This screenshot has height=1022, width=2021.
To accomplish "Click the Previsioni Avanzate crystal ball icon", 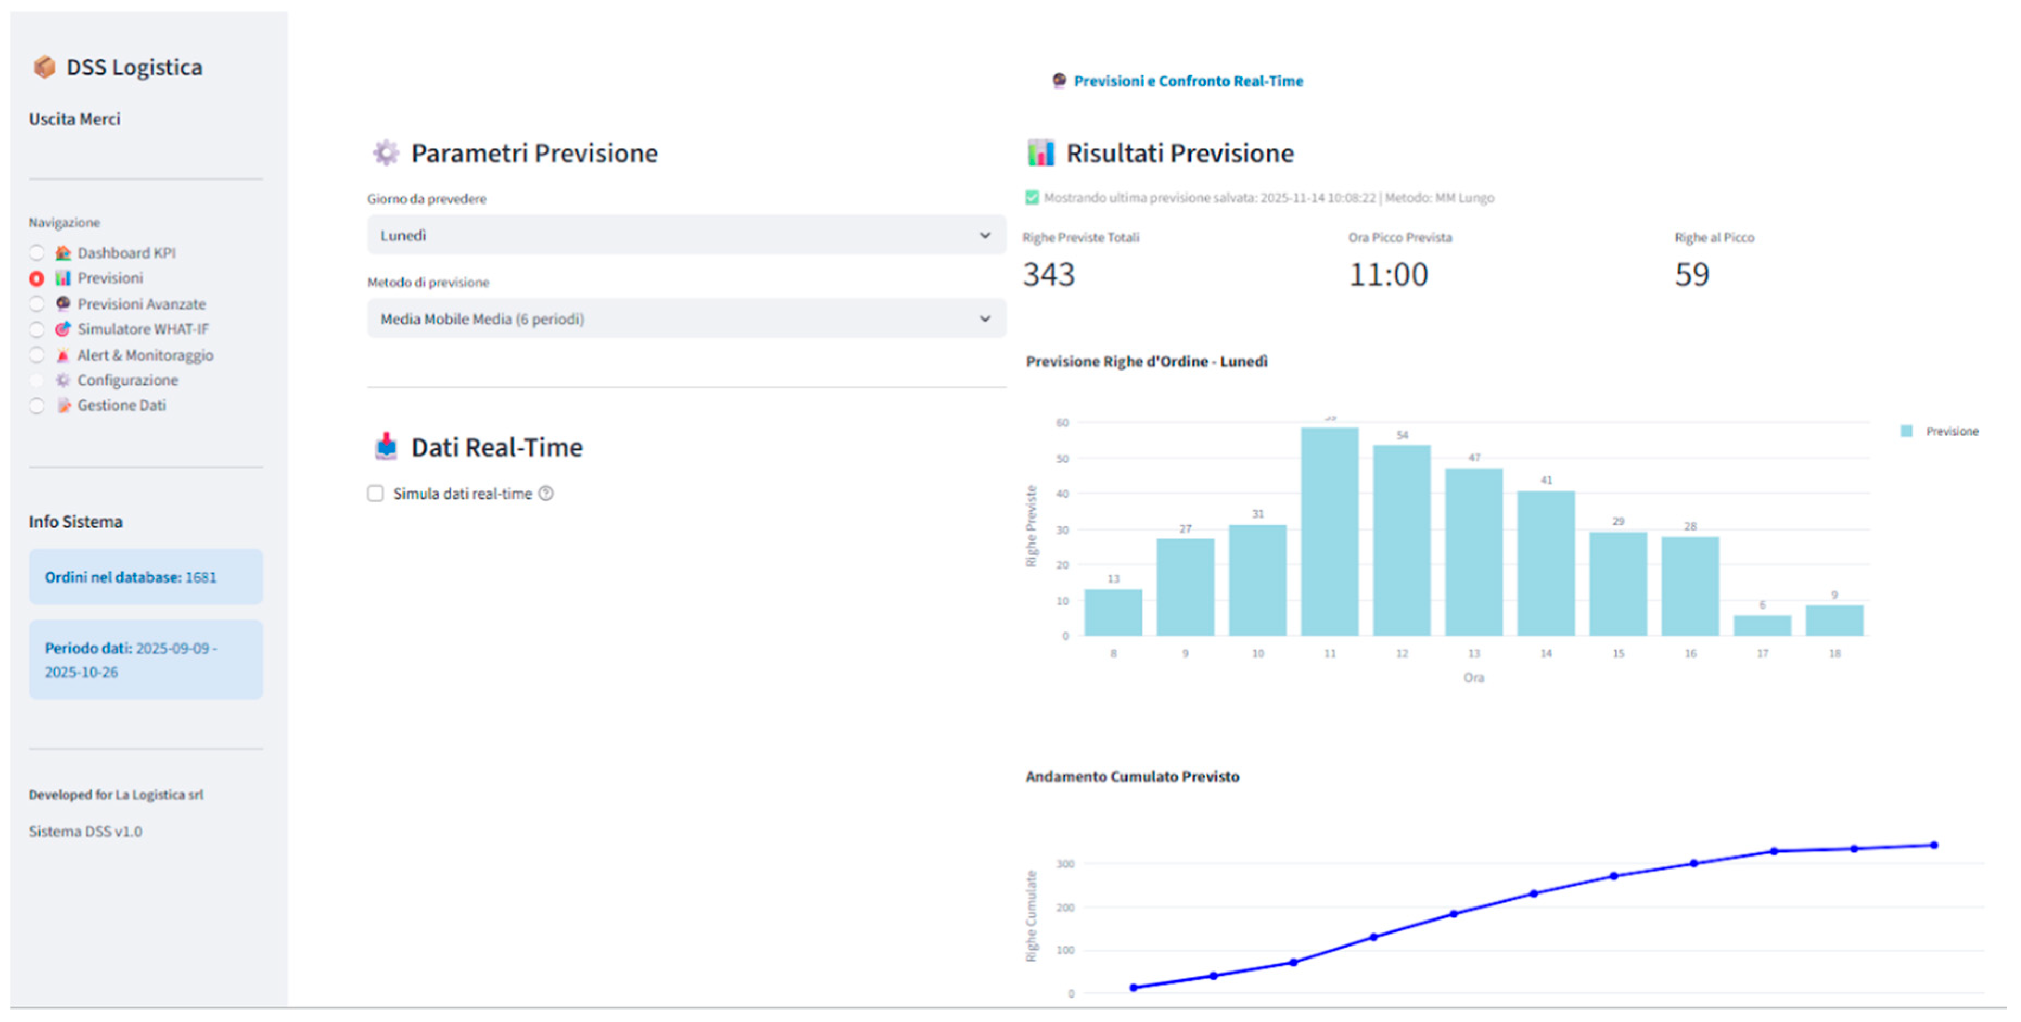I will pos(63,304).
